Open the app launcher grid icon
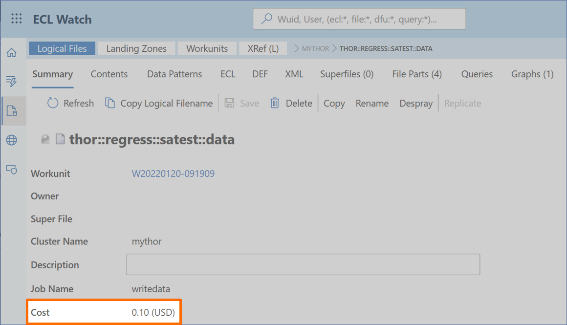Image resolution: width=567 pixels, height=325 pixels. point(16,19)
